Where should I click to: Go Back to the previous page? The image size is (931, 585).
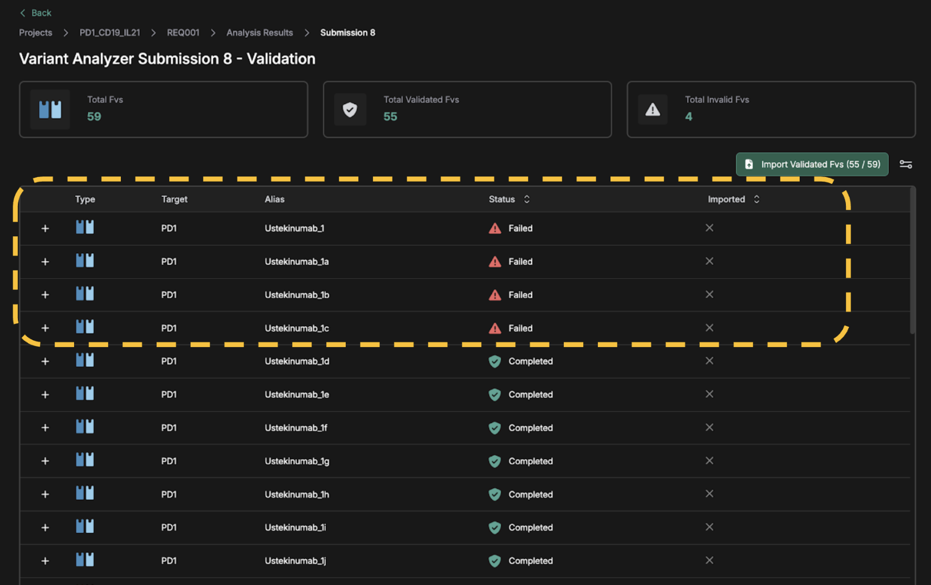click(36, 13)
